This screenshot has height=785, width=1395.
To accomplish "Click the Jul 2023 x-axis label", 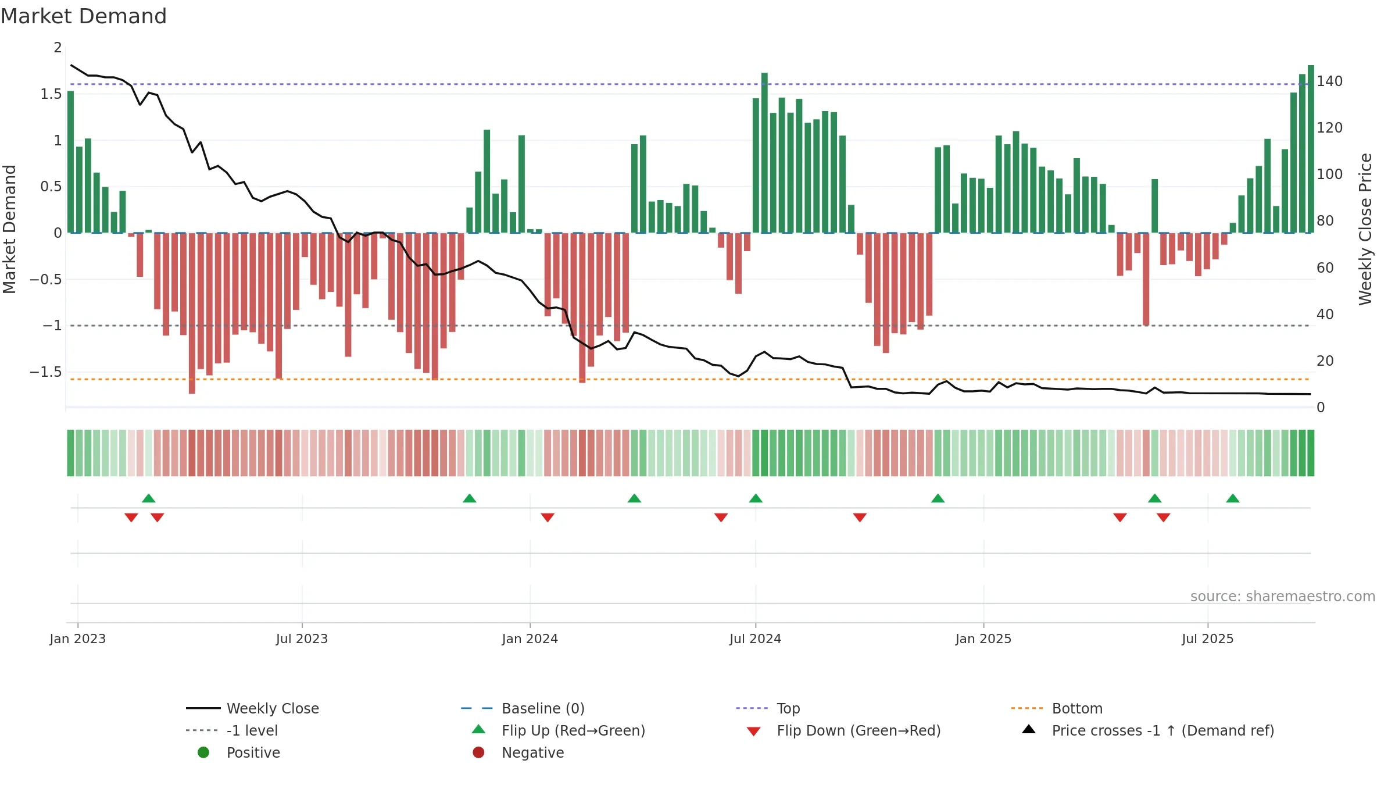I will point(302,638).
